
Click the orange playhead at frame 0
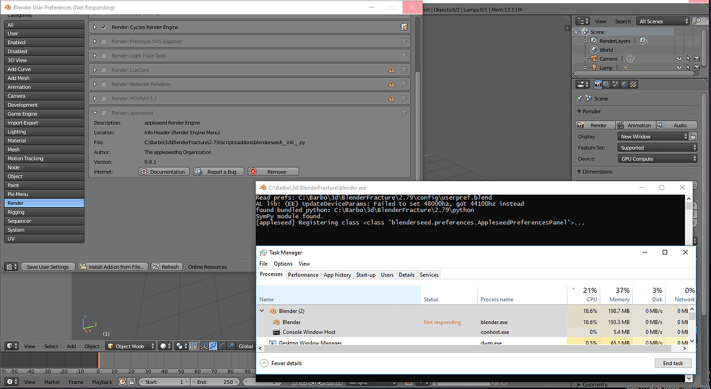pyautogui.click(x=98, y=360)
